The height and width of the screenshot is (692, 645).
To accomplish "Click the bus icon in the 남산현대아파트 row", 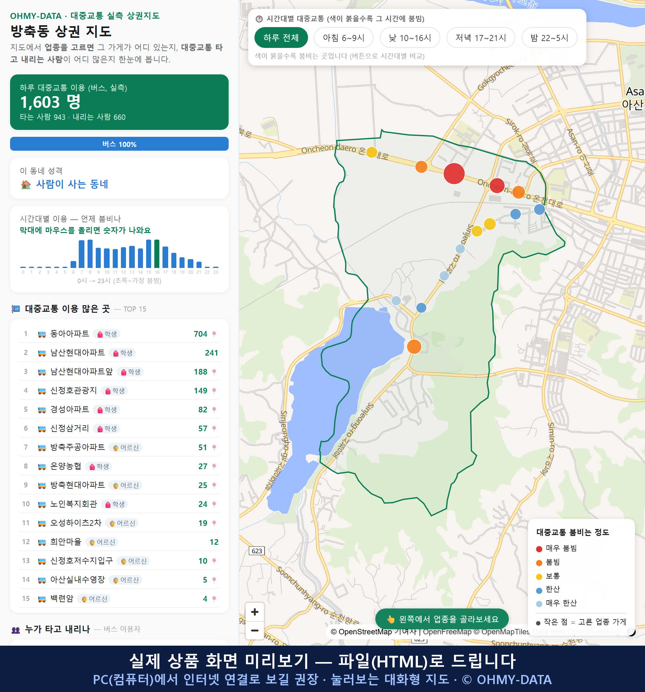I will click(42, 353).
